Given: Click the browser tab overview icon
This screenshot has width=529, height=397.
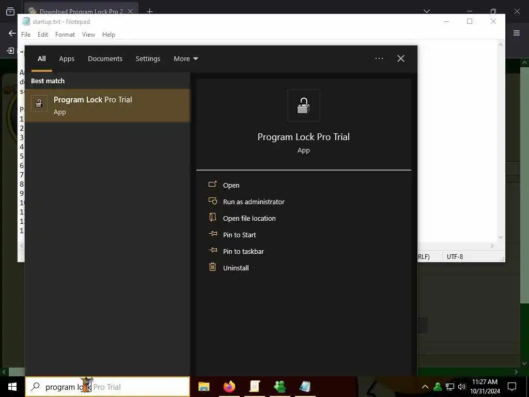Looking at the screenshot, I should [10, 11].
